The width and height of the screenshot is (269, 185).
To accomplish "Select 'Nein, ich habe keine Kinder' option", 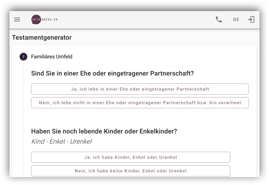I will pos(131,171).
